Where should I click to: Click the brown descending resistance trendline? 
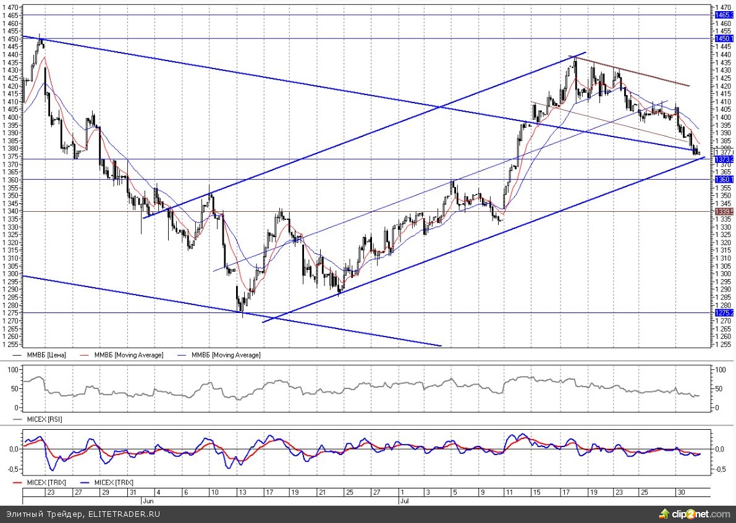pyautogui.click(x=637, y=72)
